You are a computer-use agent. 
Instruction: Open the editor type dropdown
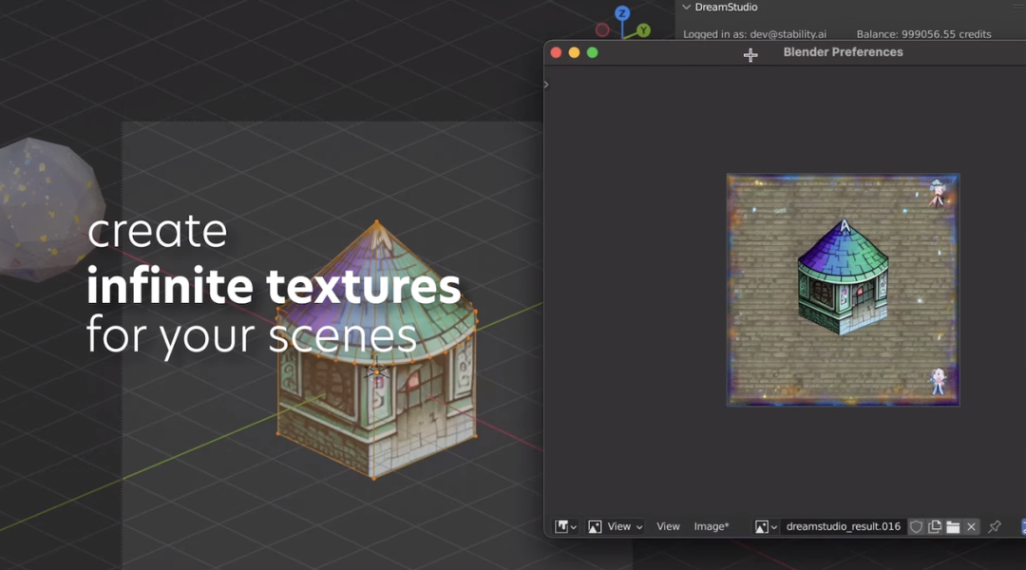click(566, 526)
